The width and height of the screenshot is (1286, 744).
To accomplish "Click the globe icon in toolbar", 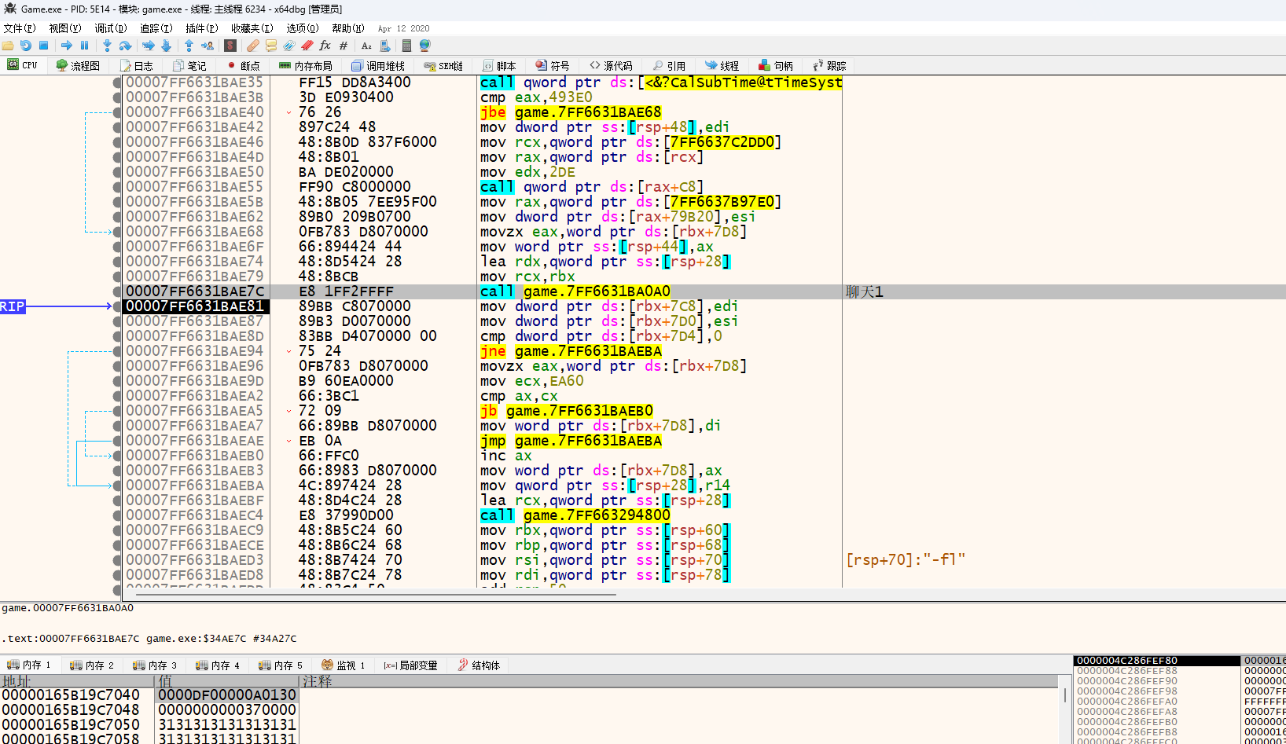I will pyautogui.click(x=425, y=46).
